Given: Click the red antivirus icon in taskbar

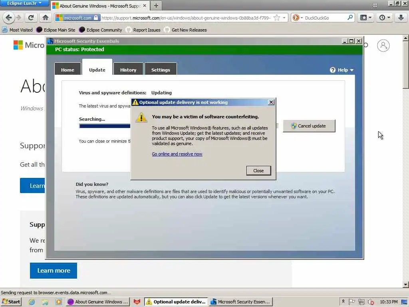Looking at the screenshot, I should (x=137, y=302).
